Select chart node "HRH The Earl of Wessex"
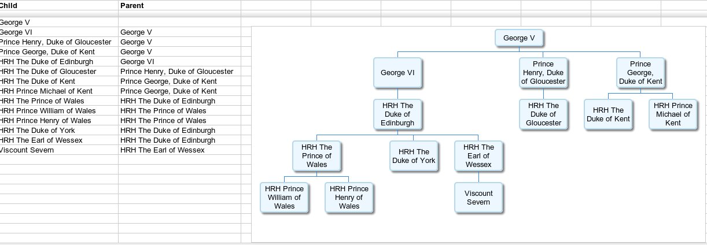The image size is (707, 245). pyautogui.click(x=478, y=155)
